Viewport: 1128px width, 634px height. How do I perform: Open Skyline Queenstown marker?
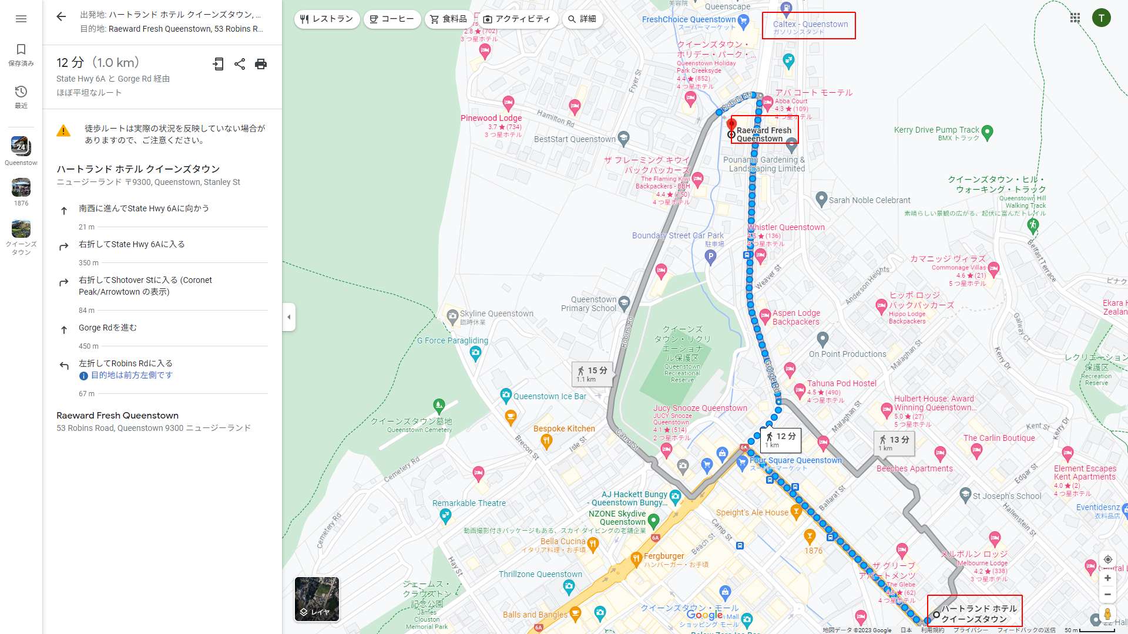[x=452, y=317]
